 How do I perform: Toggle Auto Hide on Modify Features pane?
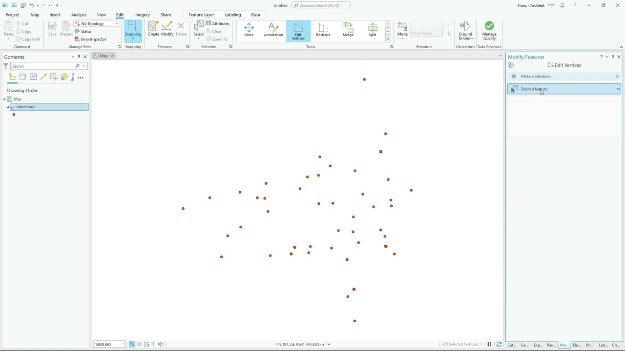(613, 57)
